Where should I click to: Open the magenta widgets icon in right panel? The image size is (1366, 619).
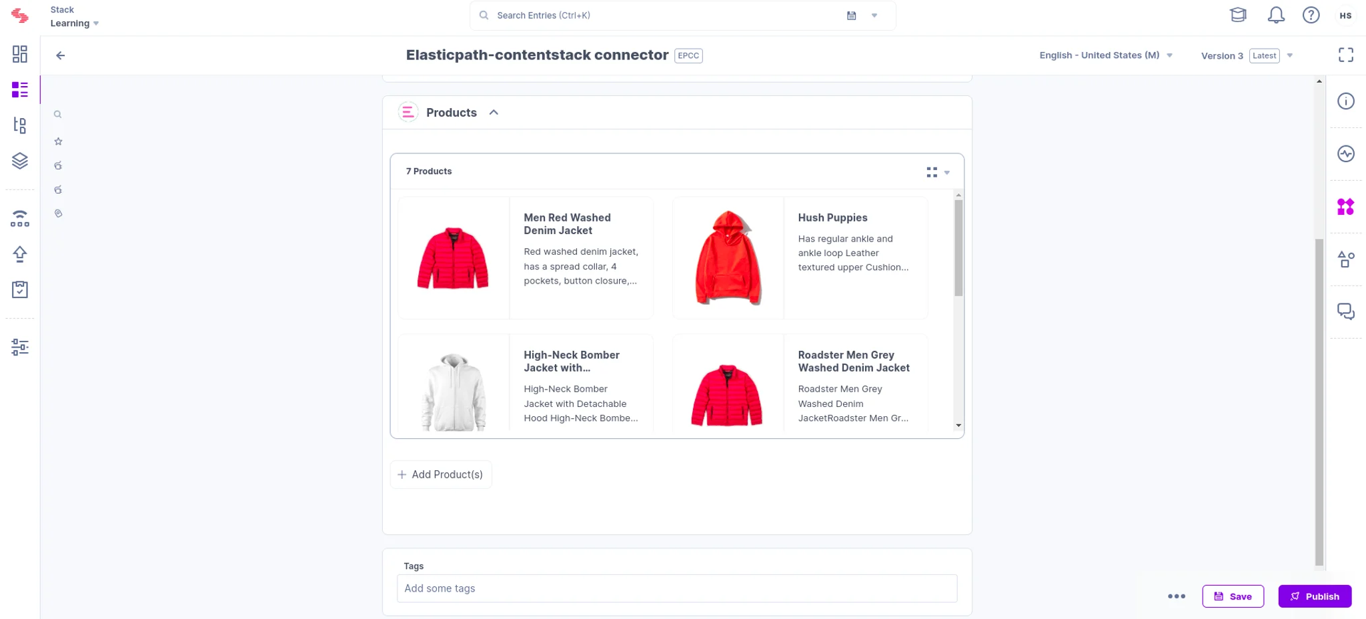tap(1346, 207)
